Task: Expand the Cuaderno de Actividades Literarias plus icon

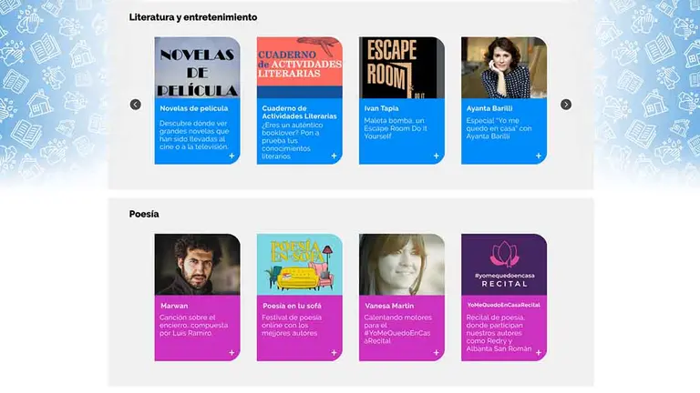Action: (x=334, y=156)
